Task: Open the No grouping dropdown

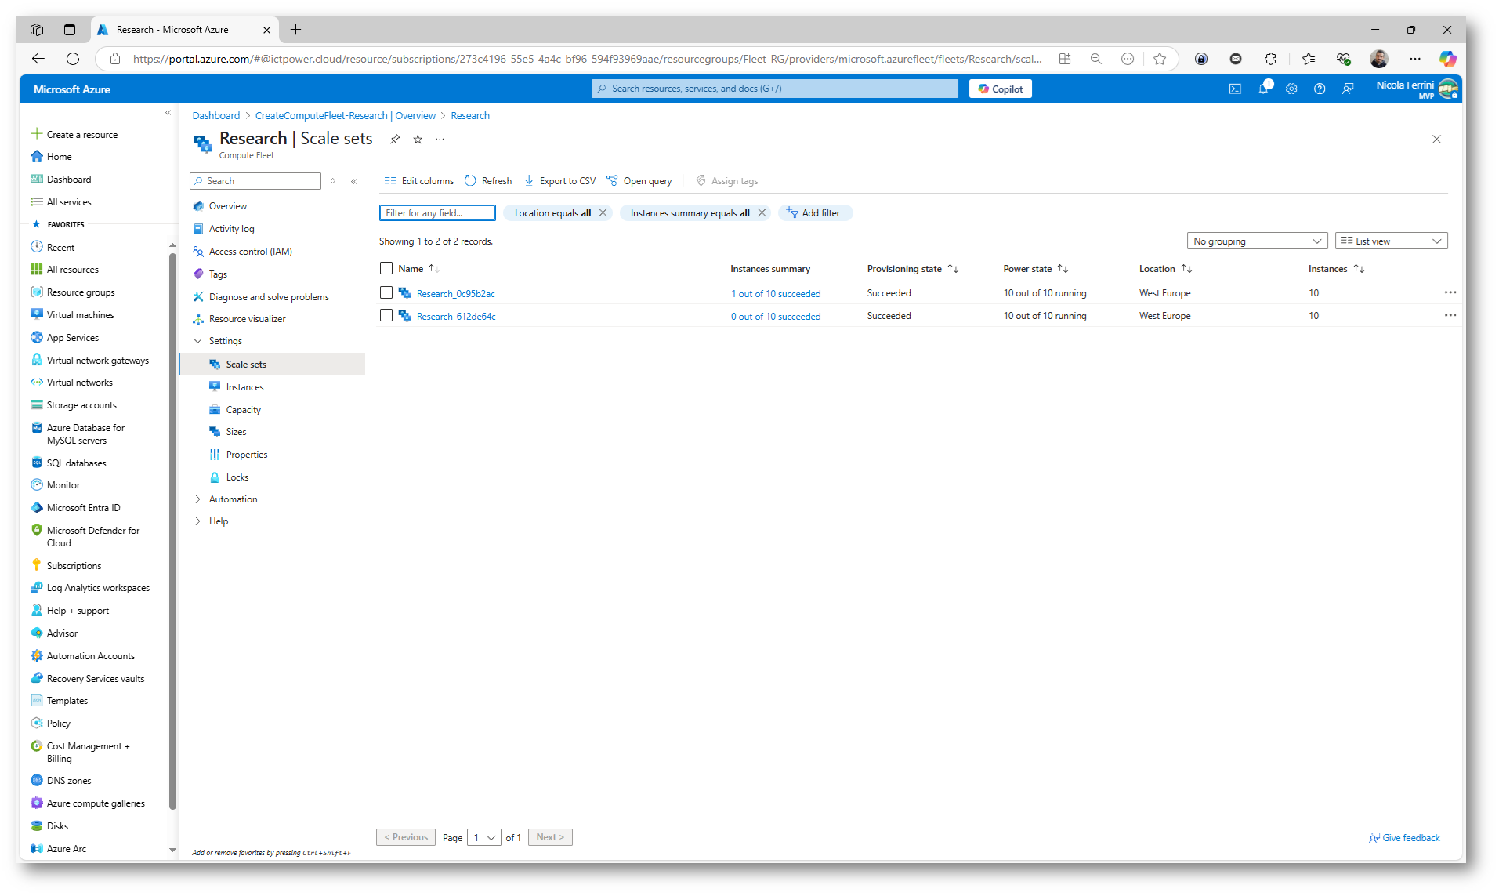Action: [x=1256, y=241]
